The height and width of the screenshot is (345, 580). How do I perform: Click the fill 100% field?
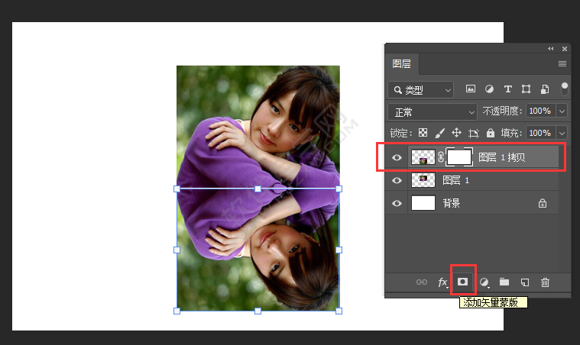pyautogui.click(x=541, y=133)
